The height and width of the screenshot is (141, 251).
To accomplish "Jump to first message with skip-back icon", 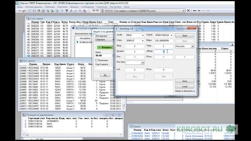I will pos(195,11).
